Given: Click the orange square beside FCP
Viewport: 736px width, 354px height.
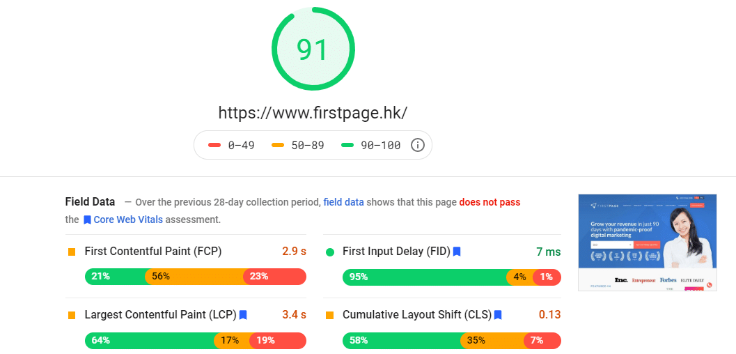Looking at the screenshot, I should click(x=72, y=252).
